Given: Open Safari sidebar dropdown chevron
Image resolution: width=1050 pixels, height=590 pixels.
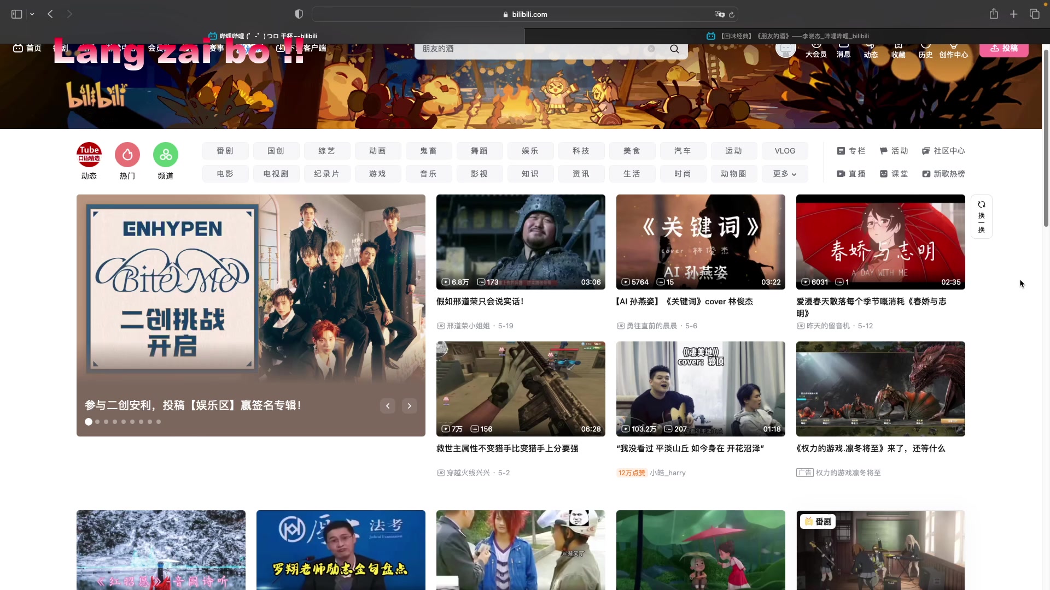Looking at the screenshot, I should 32,14.
